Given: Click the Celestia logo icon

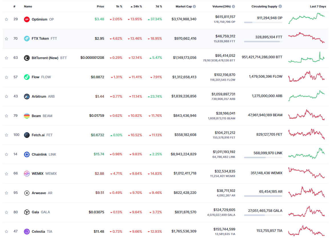Looking at the screenshot, I should tap(27, 232).
